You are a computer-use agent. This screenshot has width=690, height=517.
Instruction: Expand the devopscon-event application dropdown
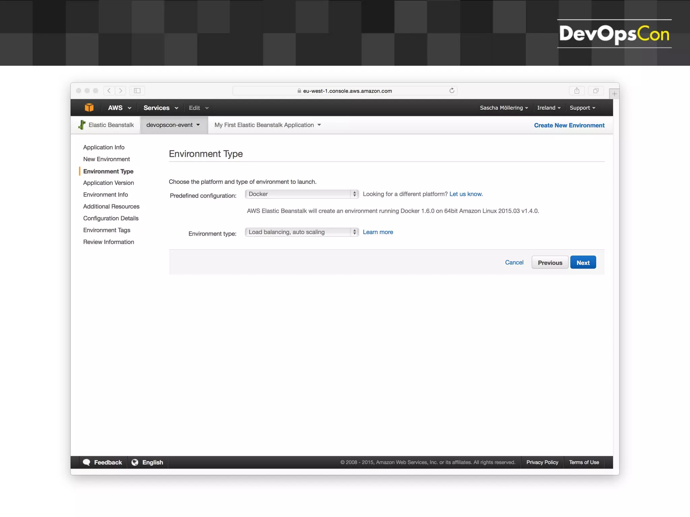[x=173, y=125]
